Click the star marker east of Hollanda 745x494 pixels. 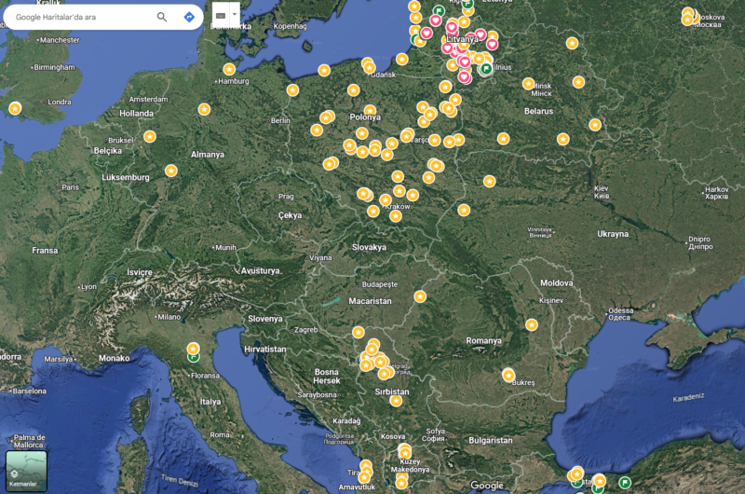click(x=204, y=109)
